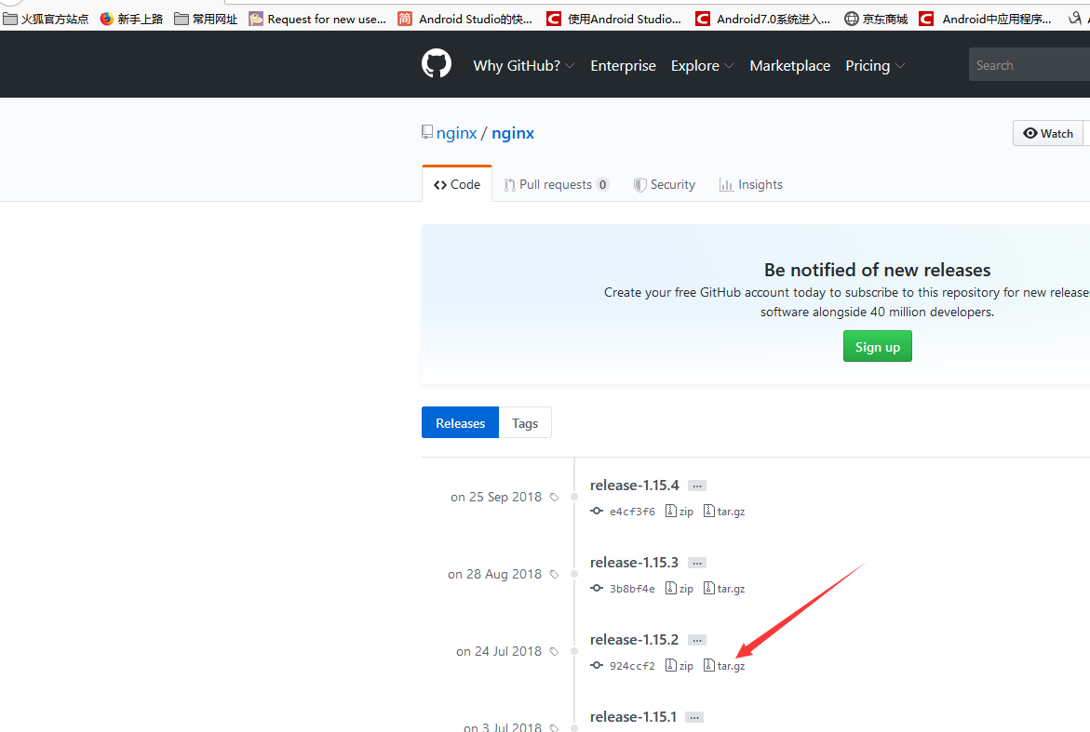Viewport: 1090px width, 732px height.
Task: Open the Android中应用程序... bookmark
Action: coord(985,19)
